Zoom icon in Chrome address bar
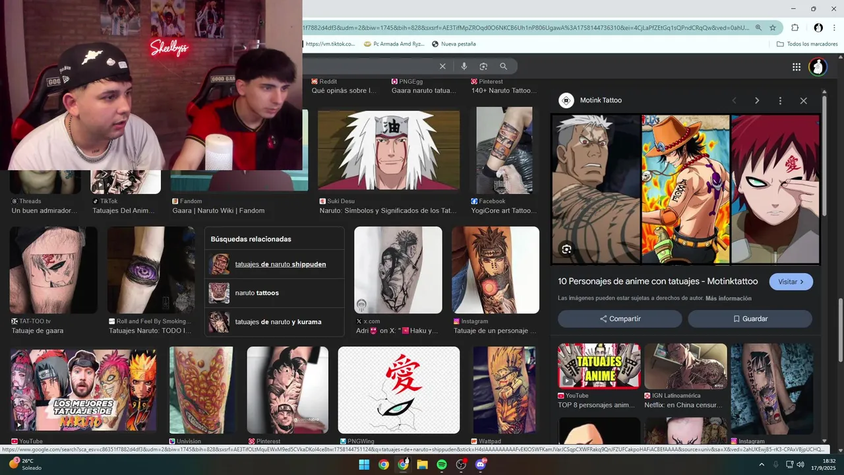844x475 pixels. click(758, 28)
